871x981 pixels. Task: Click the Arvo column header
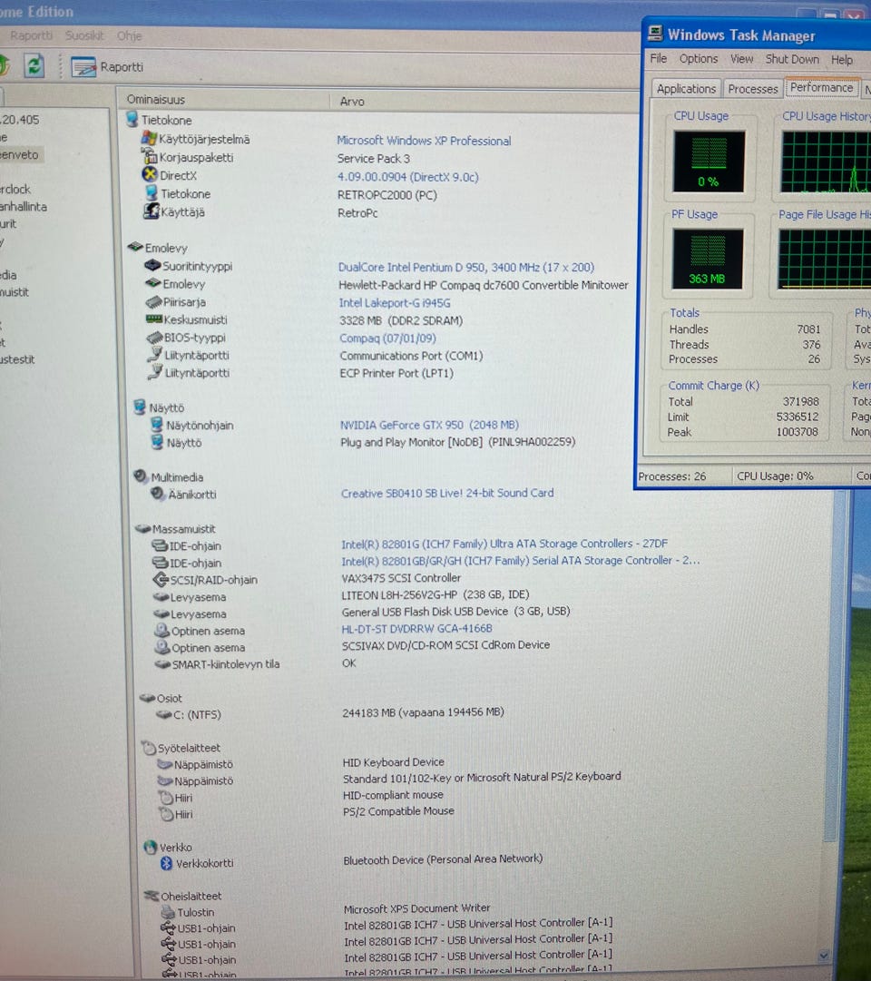click(x=352, y=101)
